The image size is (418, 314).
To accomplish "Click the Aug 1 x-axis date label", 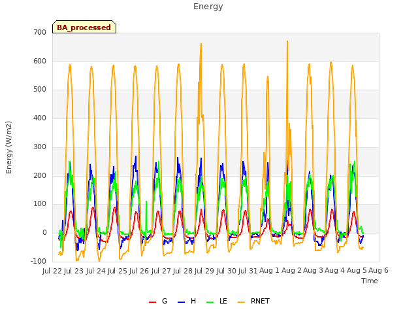I will [269, 271].
